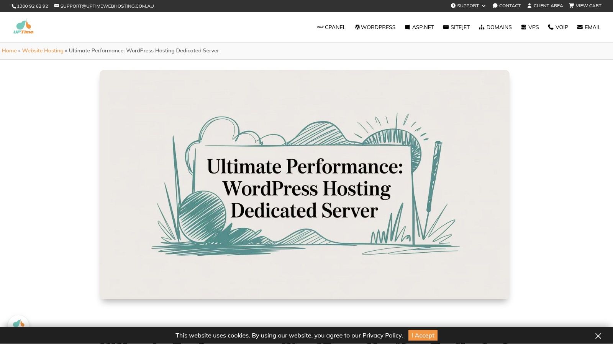
Task: Open the DOMAINS menu item
Action: tap(495, 27)
